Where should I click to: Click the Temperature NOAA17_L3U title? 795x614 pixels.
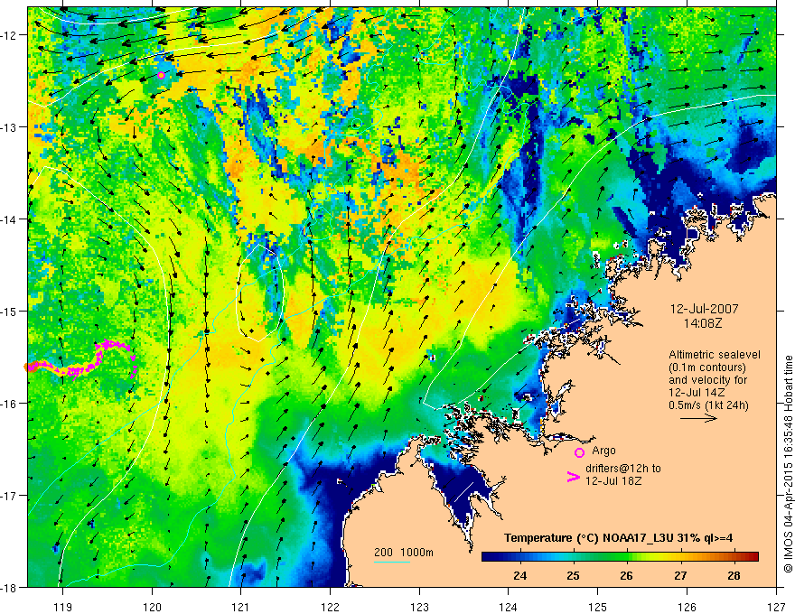point(618,538)
